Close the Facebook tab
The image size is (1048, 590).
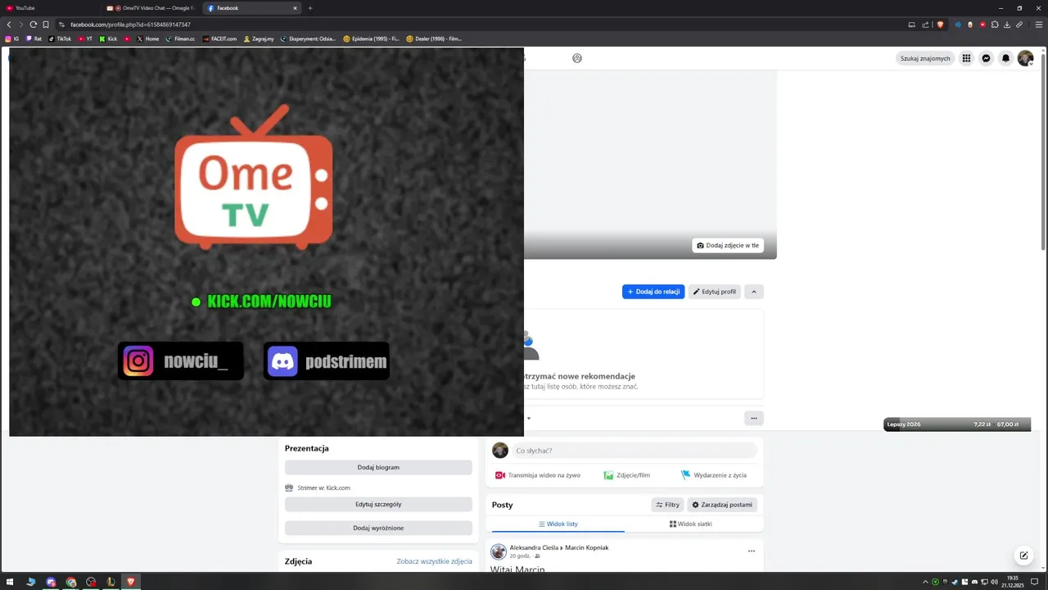[295, 8]
